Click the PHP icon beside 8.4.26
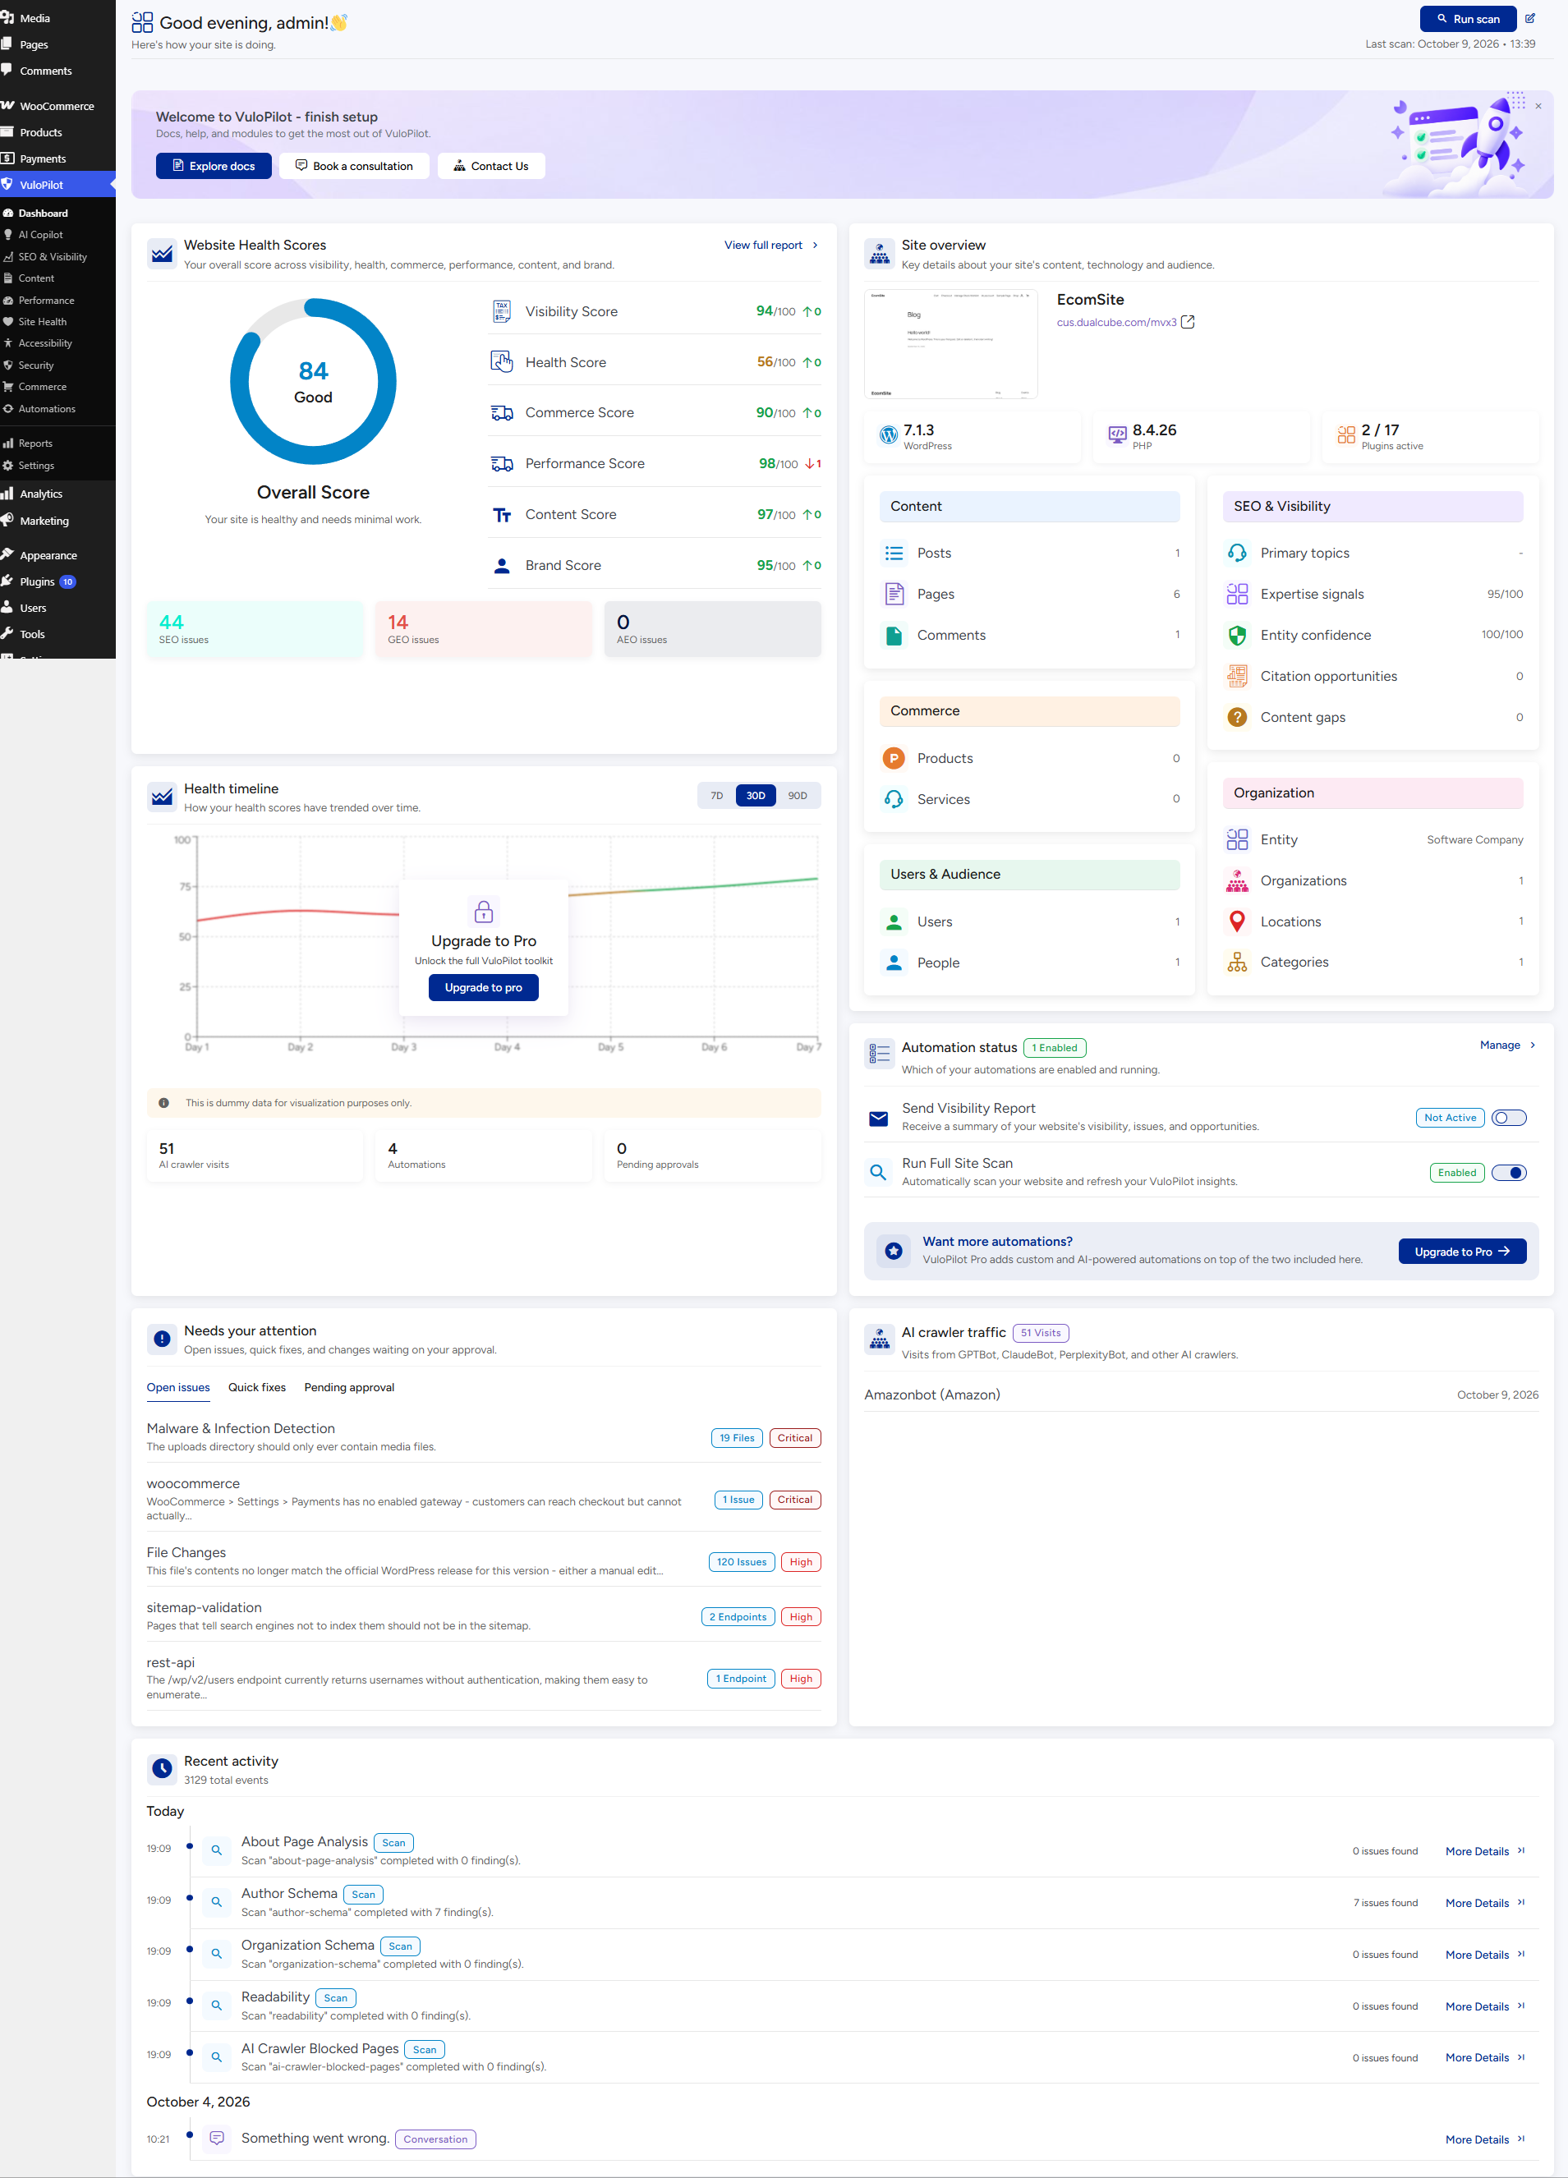The image size is (1568, 2178). click(x=1117, y=435)
